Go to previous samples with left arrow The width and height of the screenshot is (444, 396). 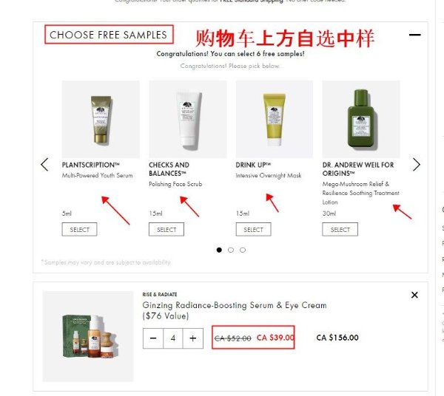[44, 165]
